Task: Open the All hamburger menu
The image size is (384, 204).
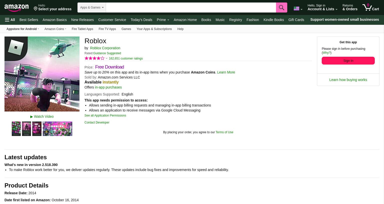Action: coord(10,20)
